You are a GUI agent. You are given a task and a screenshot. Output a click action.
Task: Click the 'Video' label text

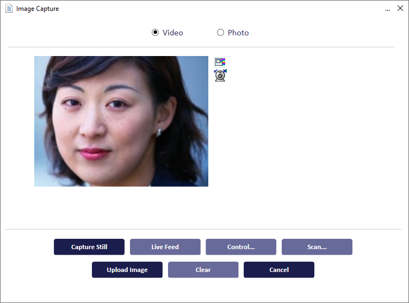172,33
